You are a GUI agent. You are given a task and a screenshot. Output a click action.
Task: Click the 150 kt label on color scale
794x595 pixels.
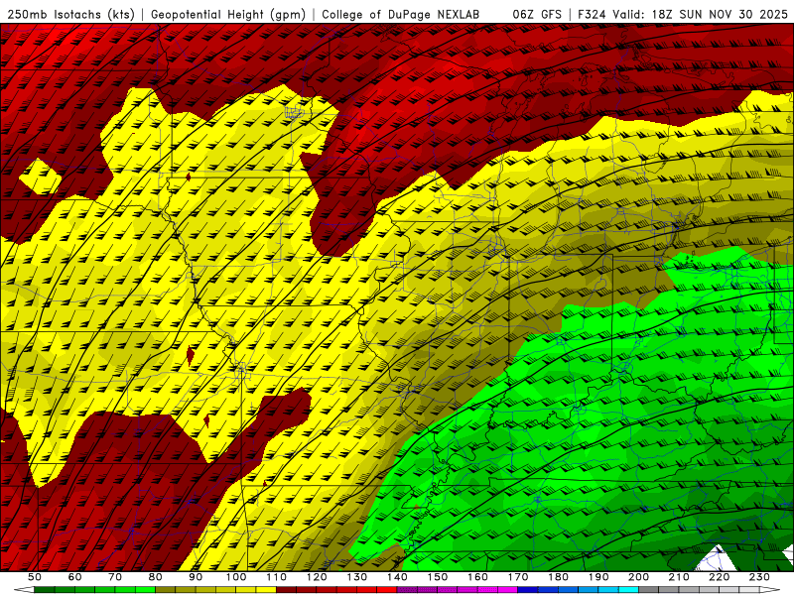[438, 577]
